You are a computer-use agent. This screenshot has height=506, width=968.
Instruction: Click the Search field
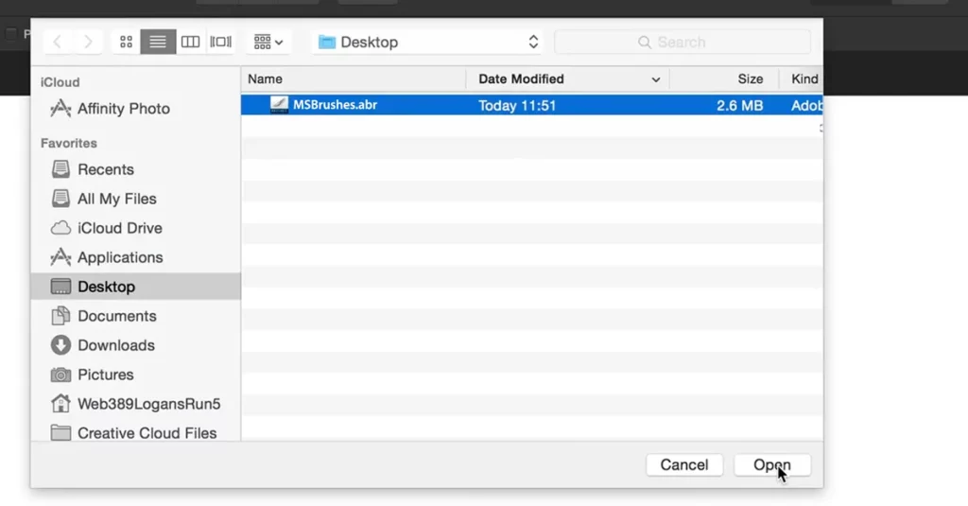click(x=682, y=42)
